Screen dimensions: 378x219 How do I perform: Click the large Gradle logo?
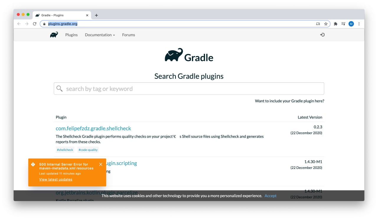click(x=189, y=55)
